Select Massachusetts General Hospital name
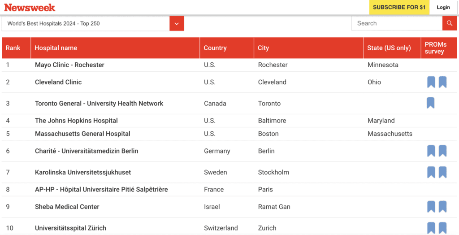Viewport: 459px width, 235px height. (82, 134)
